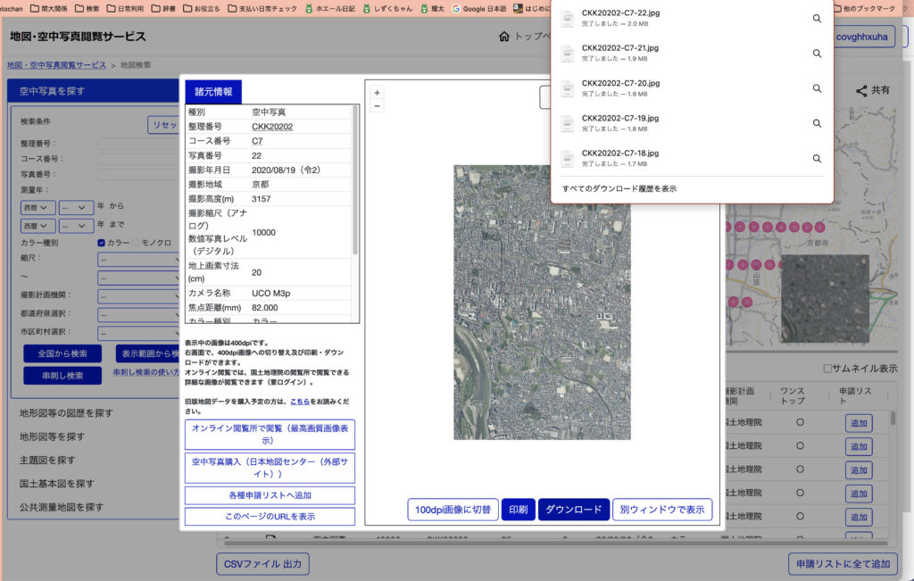This screenshot has height=581, width=914.
Task: Click the 諸元情報 table vertical scrollbar
Action: tap(356, 178)
